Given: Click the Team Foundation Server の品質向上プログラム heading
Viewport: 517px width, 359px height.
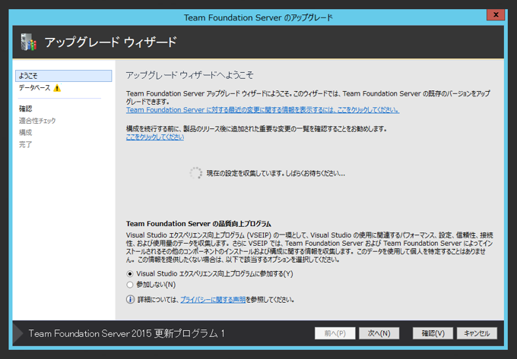Looking at the screenshot, I should 198,224.
